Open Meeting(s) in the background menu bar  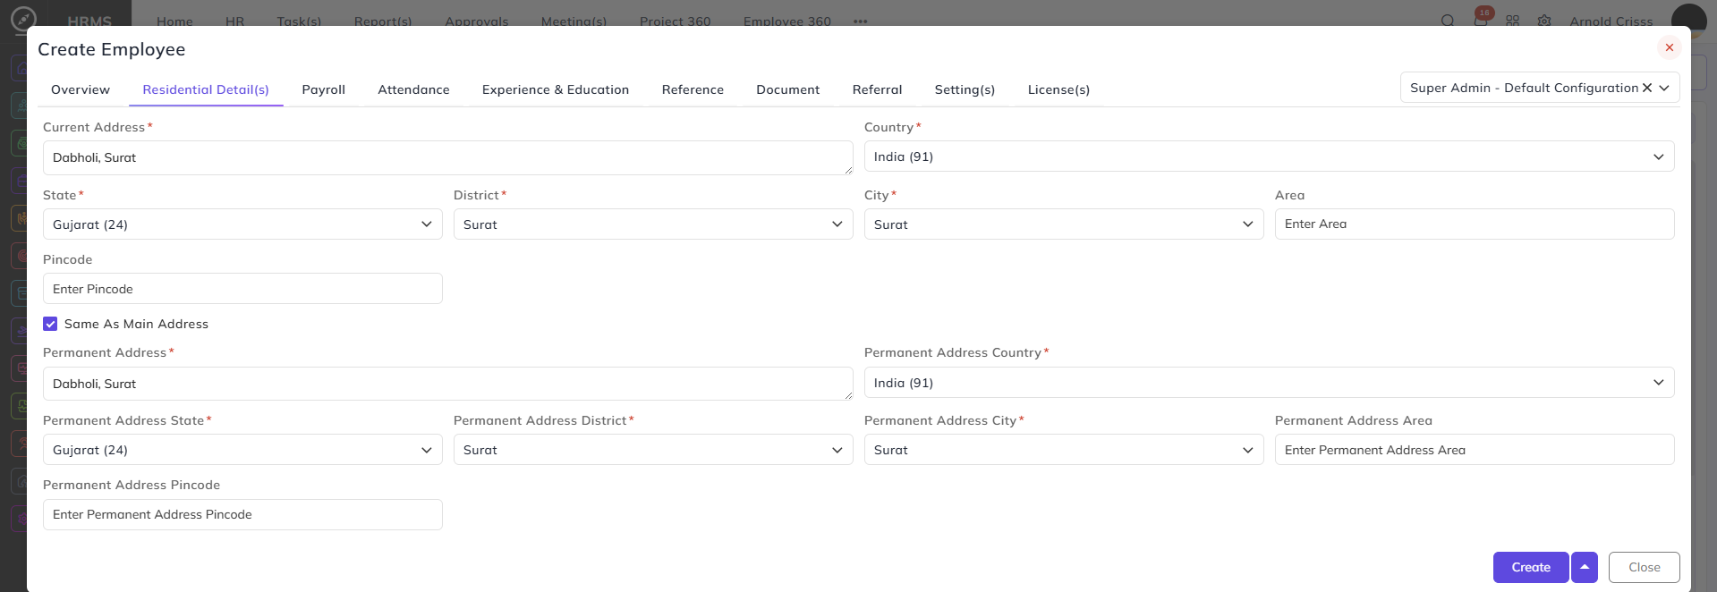click(x=574, y=21)
